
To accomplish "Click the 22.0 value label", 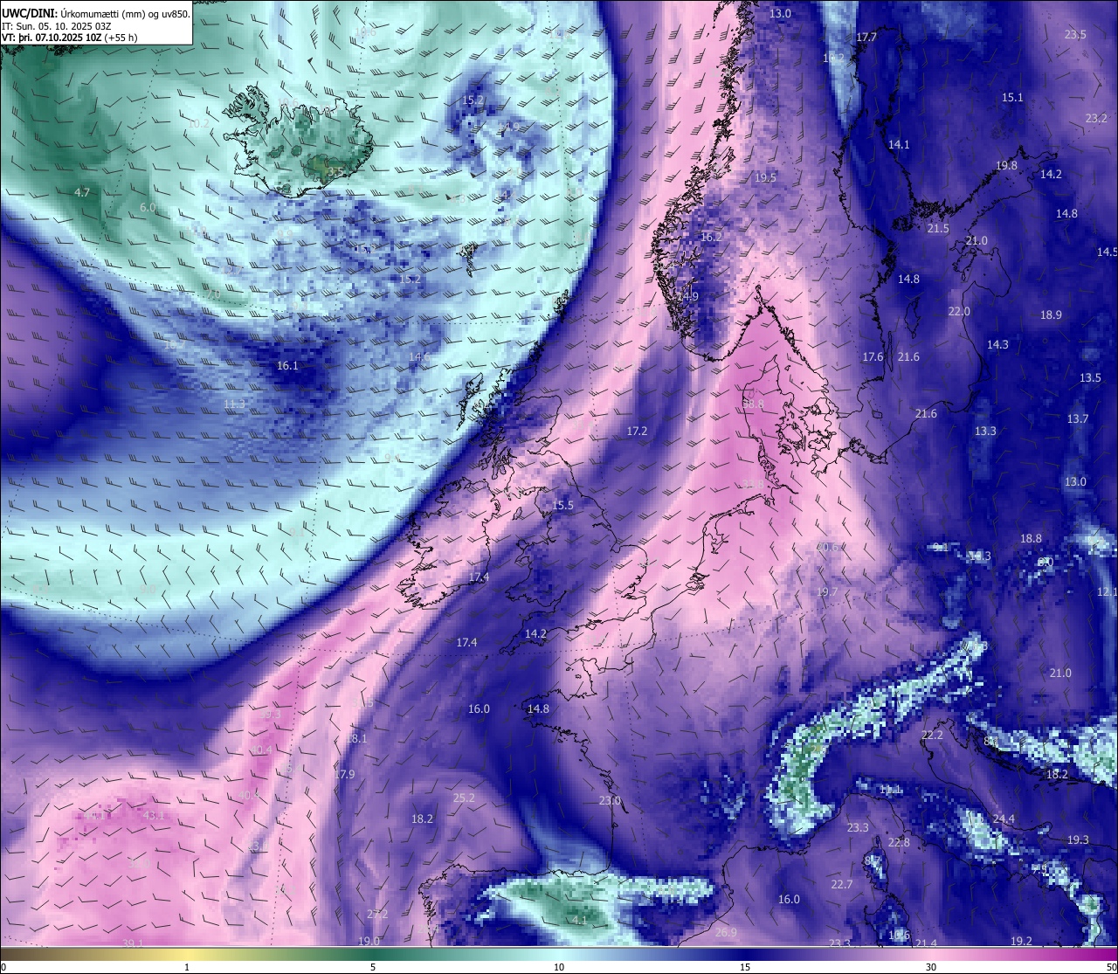I will pos(959,311).
